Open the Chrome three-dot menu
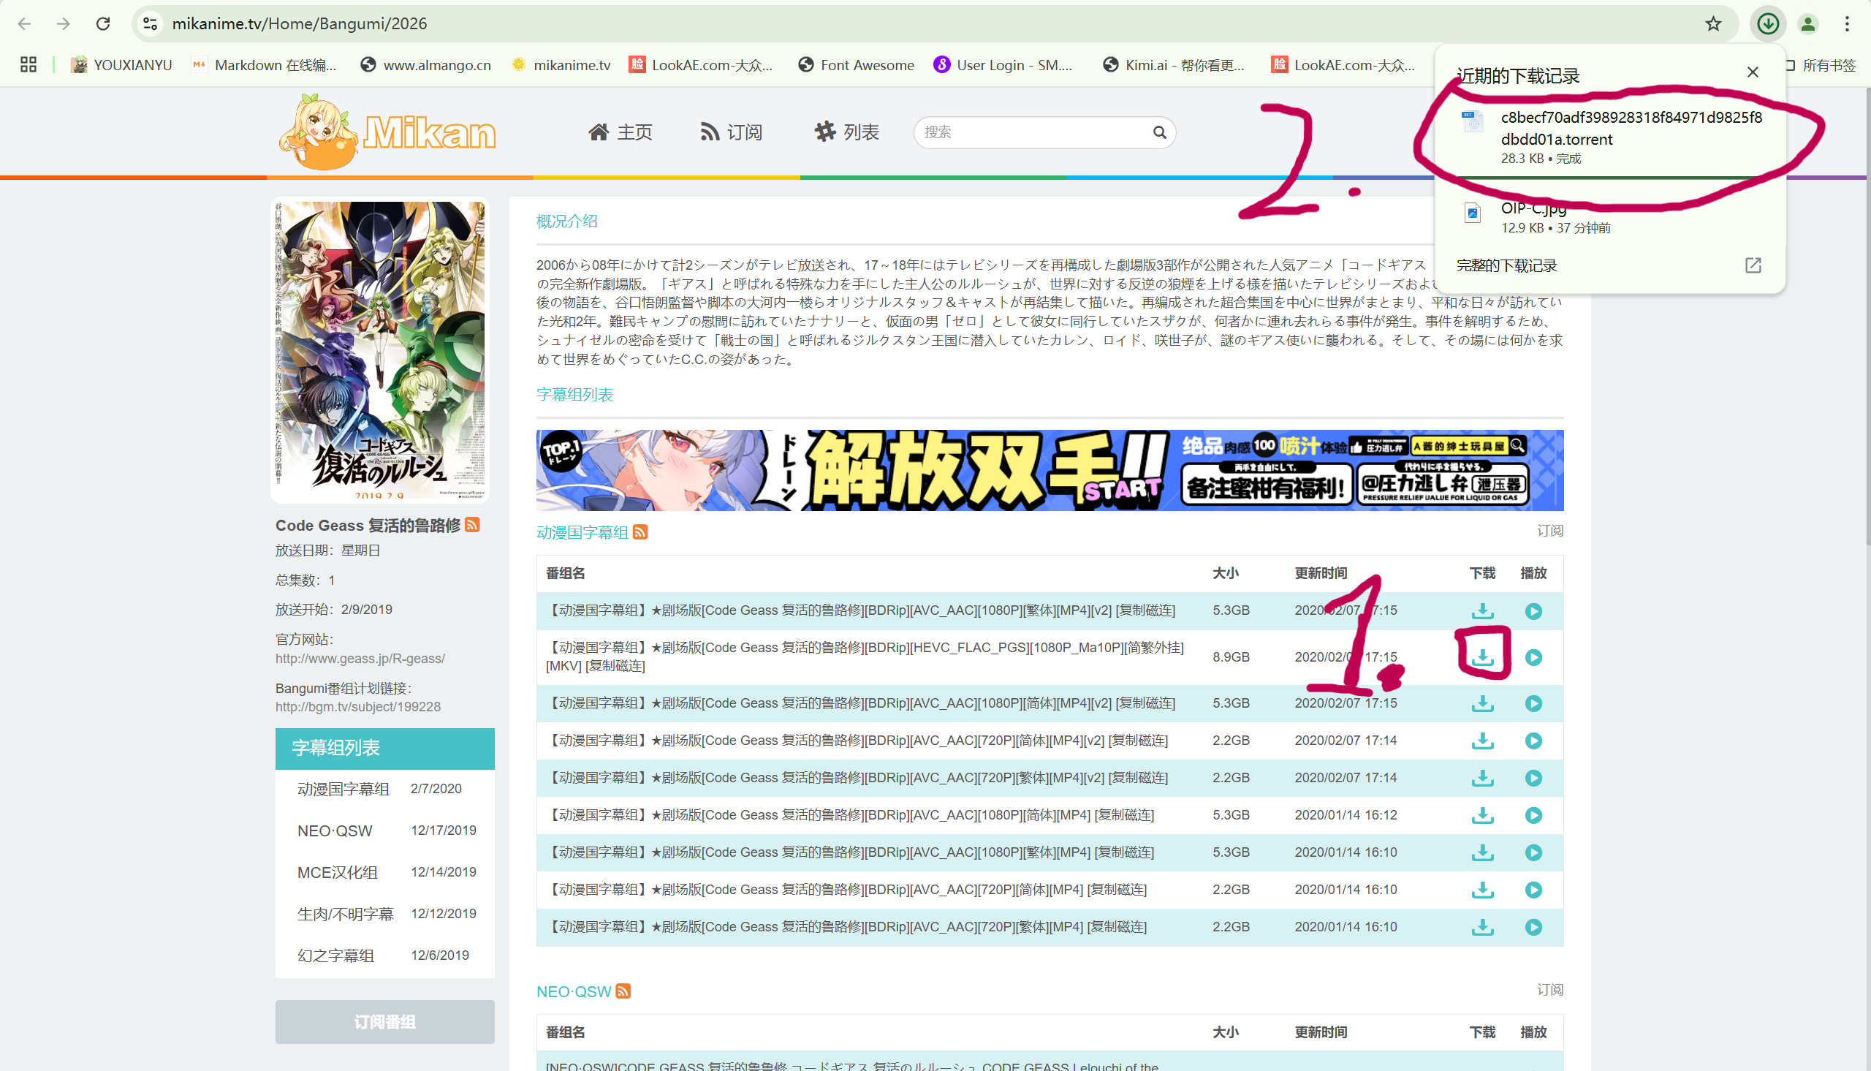Screen dimensions: 1871x1071 coord(1847,23)
